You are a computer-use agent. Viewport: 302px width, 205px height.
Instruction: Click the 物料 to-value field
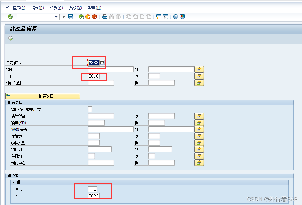171,69
